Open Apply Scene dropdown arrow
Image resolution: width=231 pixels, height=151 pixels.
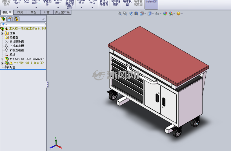pyautogui.click(x=174, y=14)
